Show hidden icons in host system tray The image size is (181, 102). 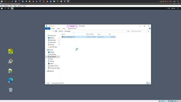pyautogui.click(x=159, y=1)
